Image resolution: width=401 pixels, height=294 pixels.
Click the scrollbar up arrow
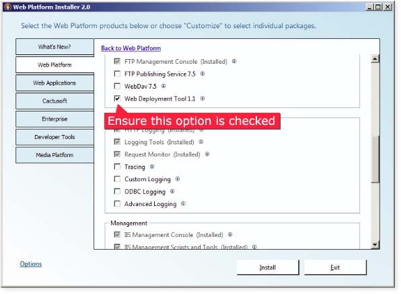click(375, 59)
